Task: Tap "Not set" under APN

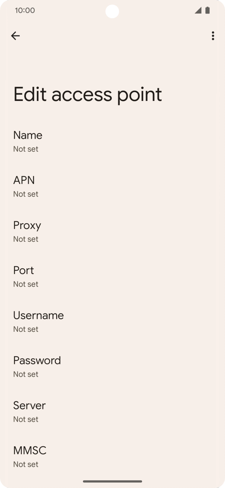Action: (x=26, y=194)
